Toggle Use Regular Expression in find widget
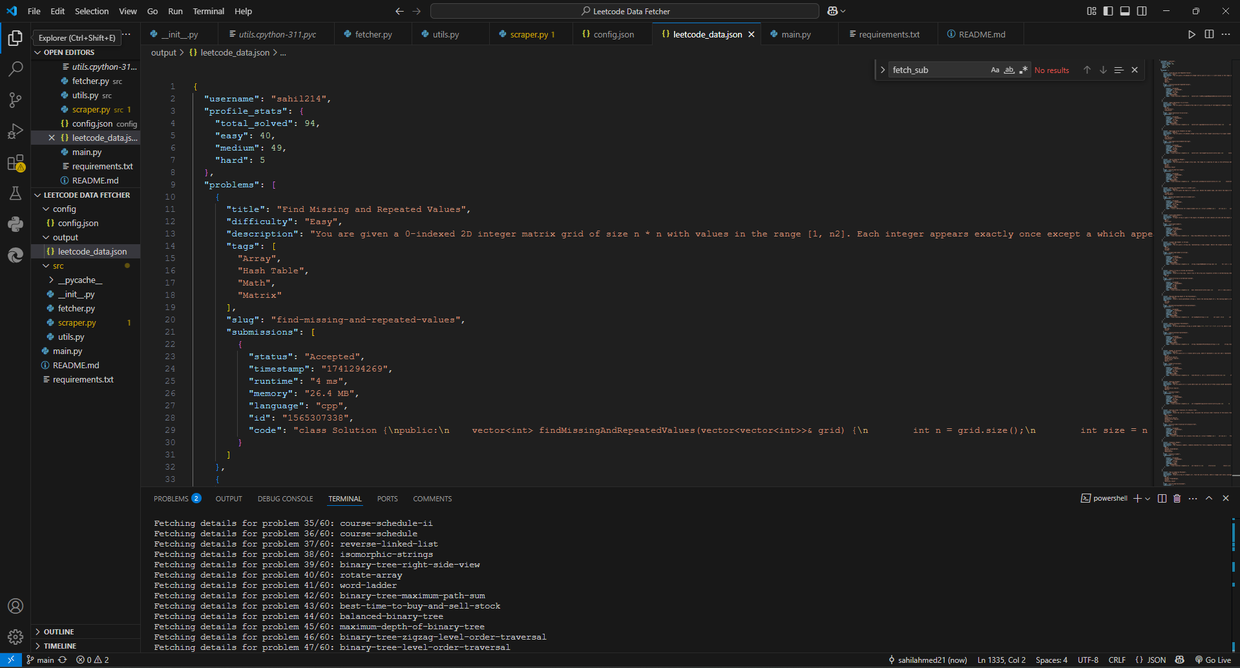Screen dimensions: 1240x668 (1024, 70)
